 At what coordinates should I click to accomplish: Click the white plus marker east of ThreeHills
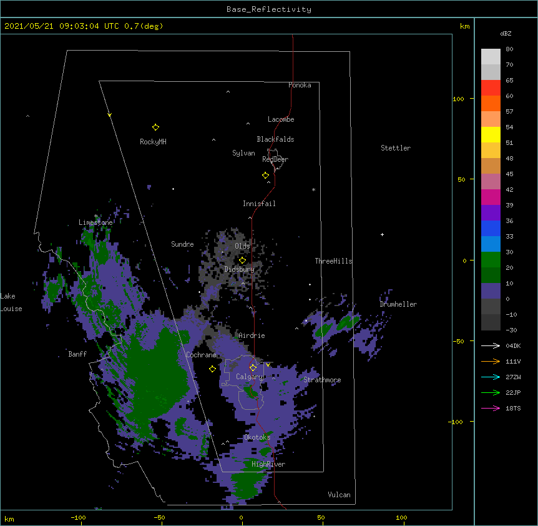point(382,234)
